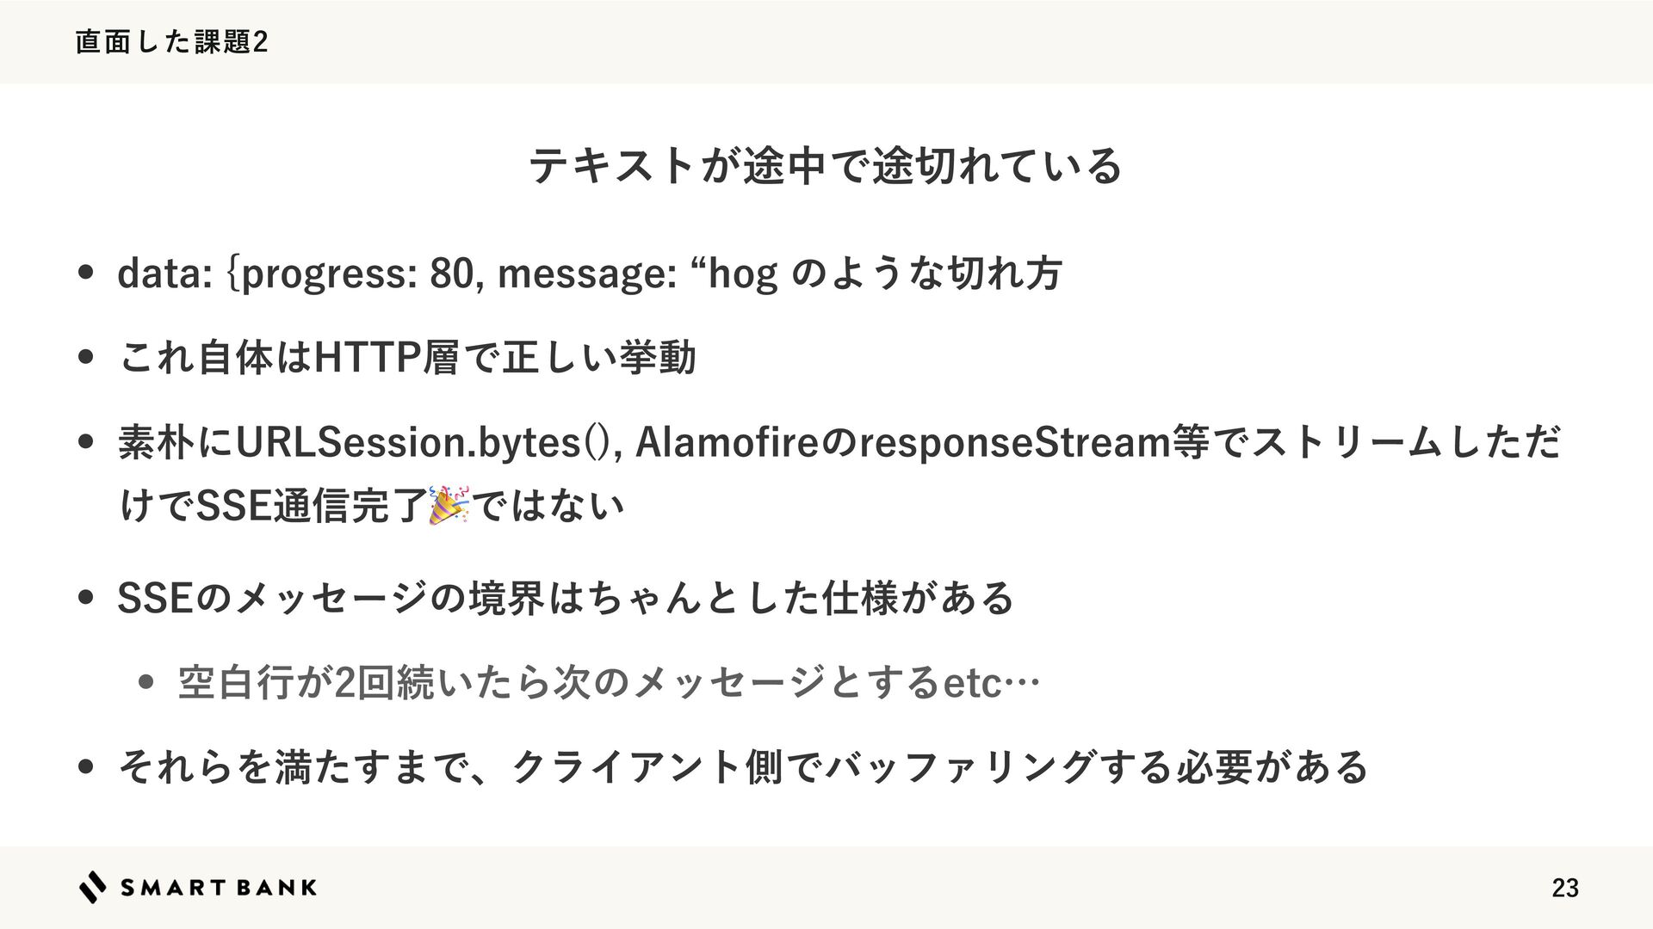Click the bullet dot before "SSEのメッセージ"
Screen dimensions: 1653x929
pos(85,598)
